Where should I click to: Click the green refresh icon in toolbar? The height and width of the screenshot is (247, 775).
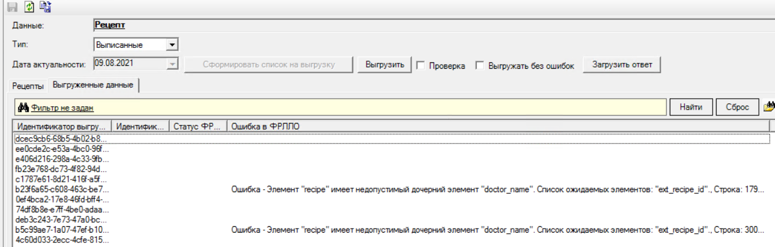tap(28, 7)
